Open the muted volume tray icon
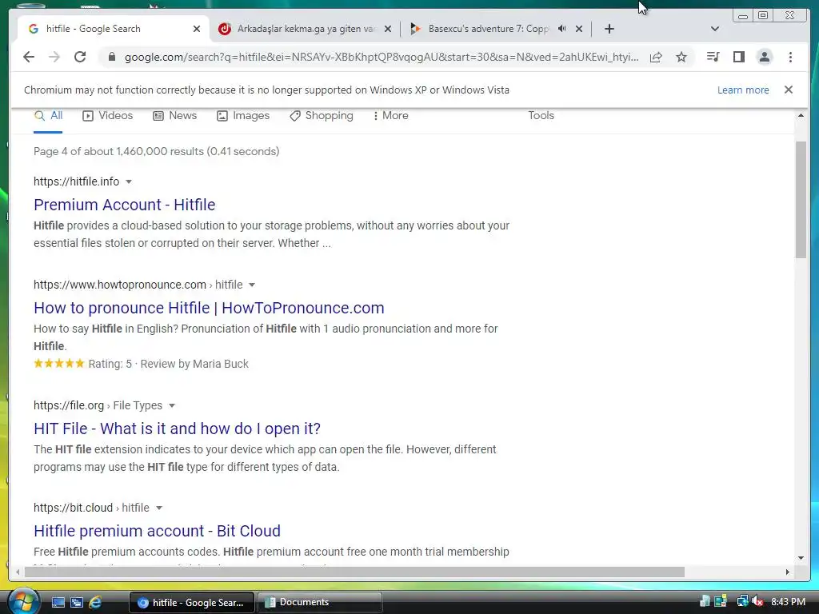This screenshot has height=614, width=819. click(757, 602)
